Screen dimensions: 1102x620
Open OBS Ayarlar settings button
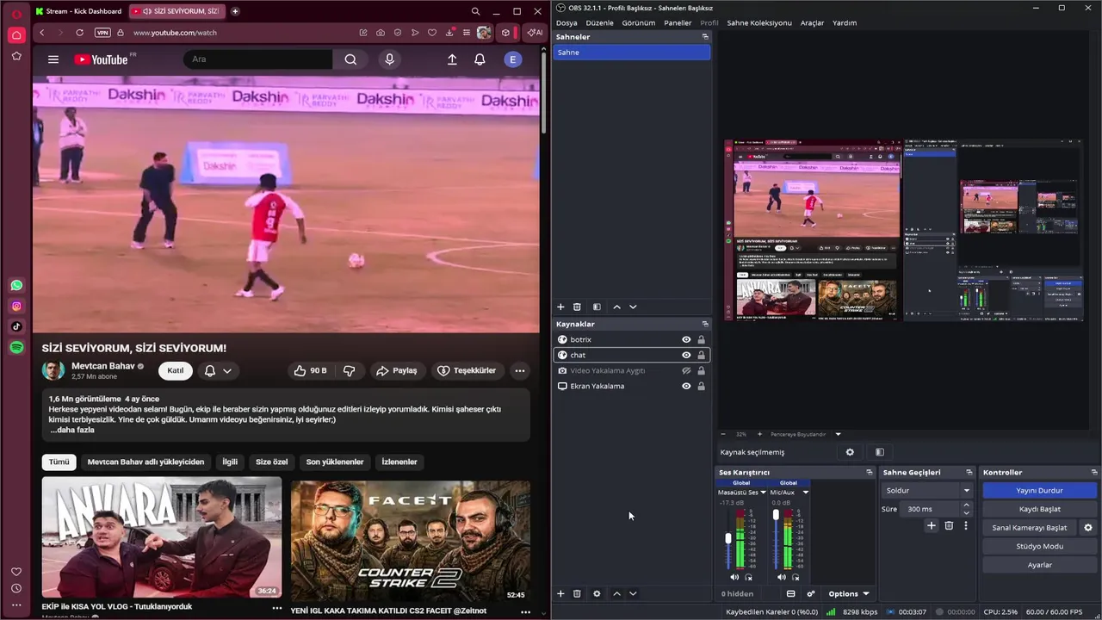[1039, 565]
